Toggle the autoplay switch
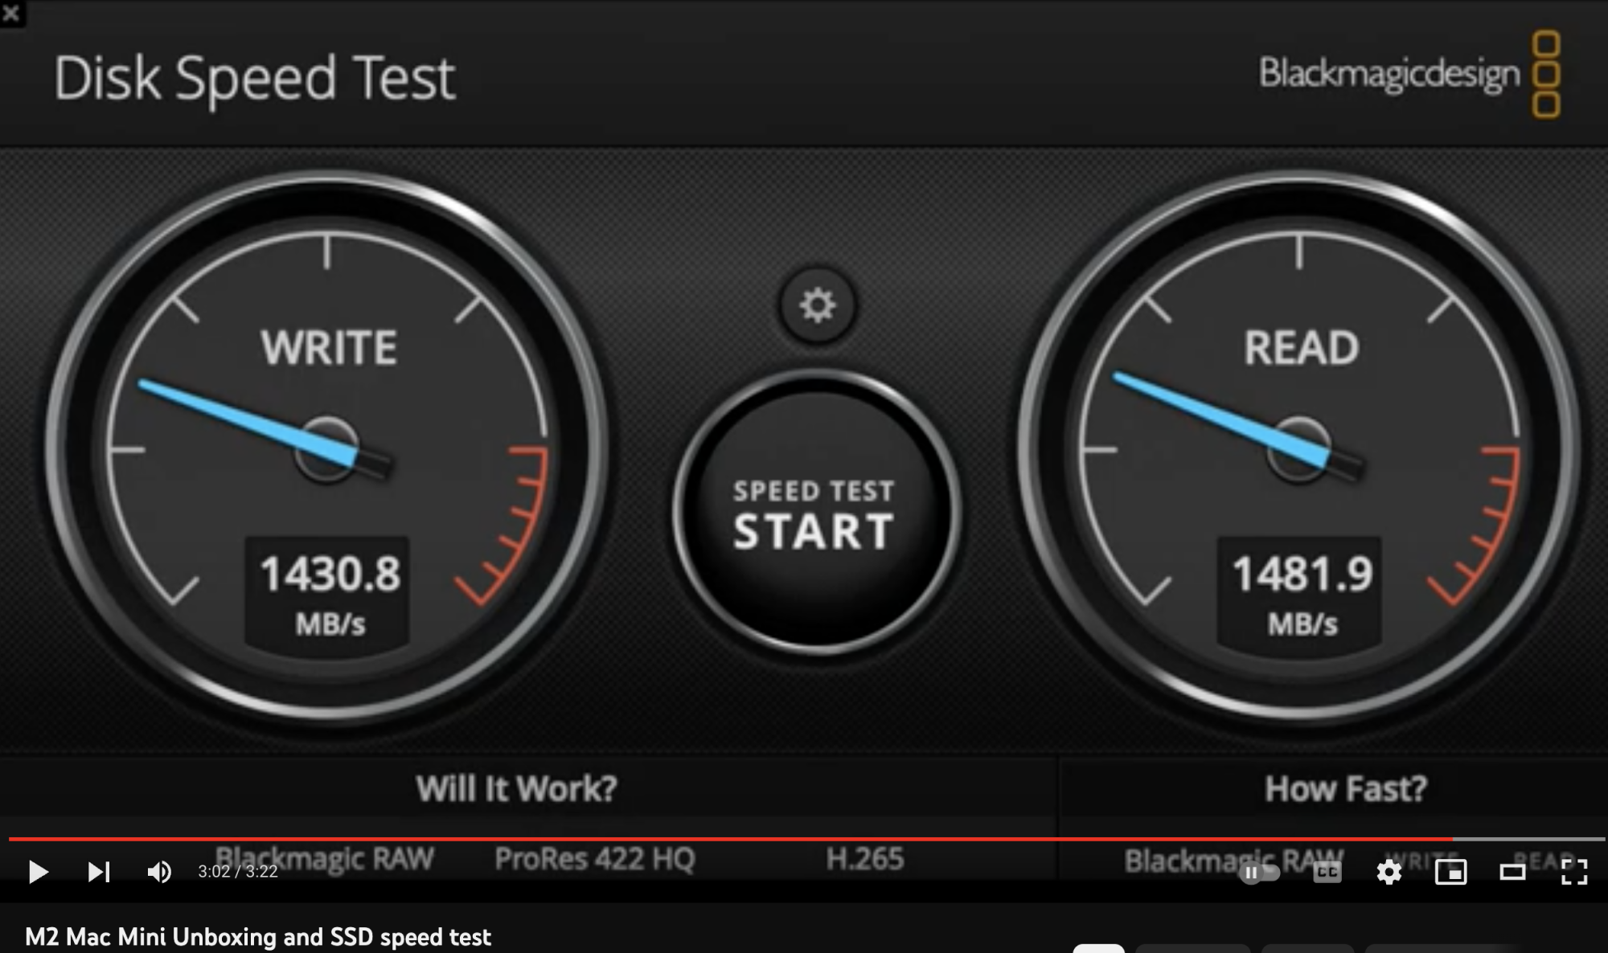The width and height of the screenshot is (1608, 953). (x=1258, y=873)
